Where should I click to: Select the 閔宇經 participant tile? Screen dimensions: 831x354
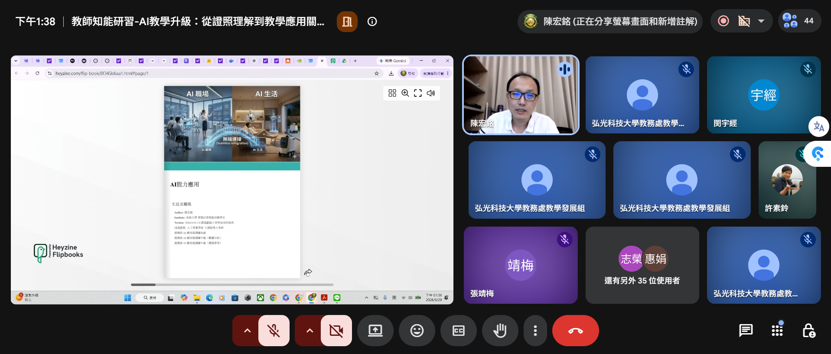[764, 95]
